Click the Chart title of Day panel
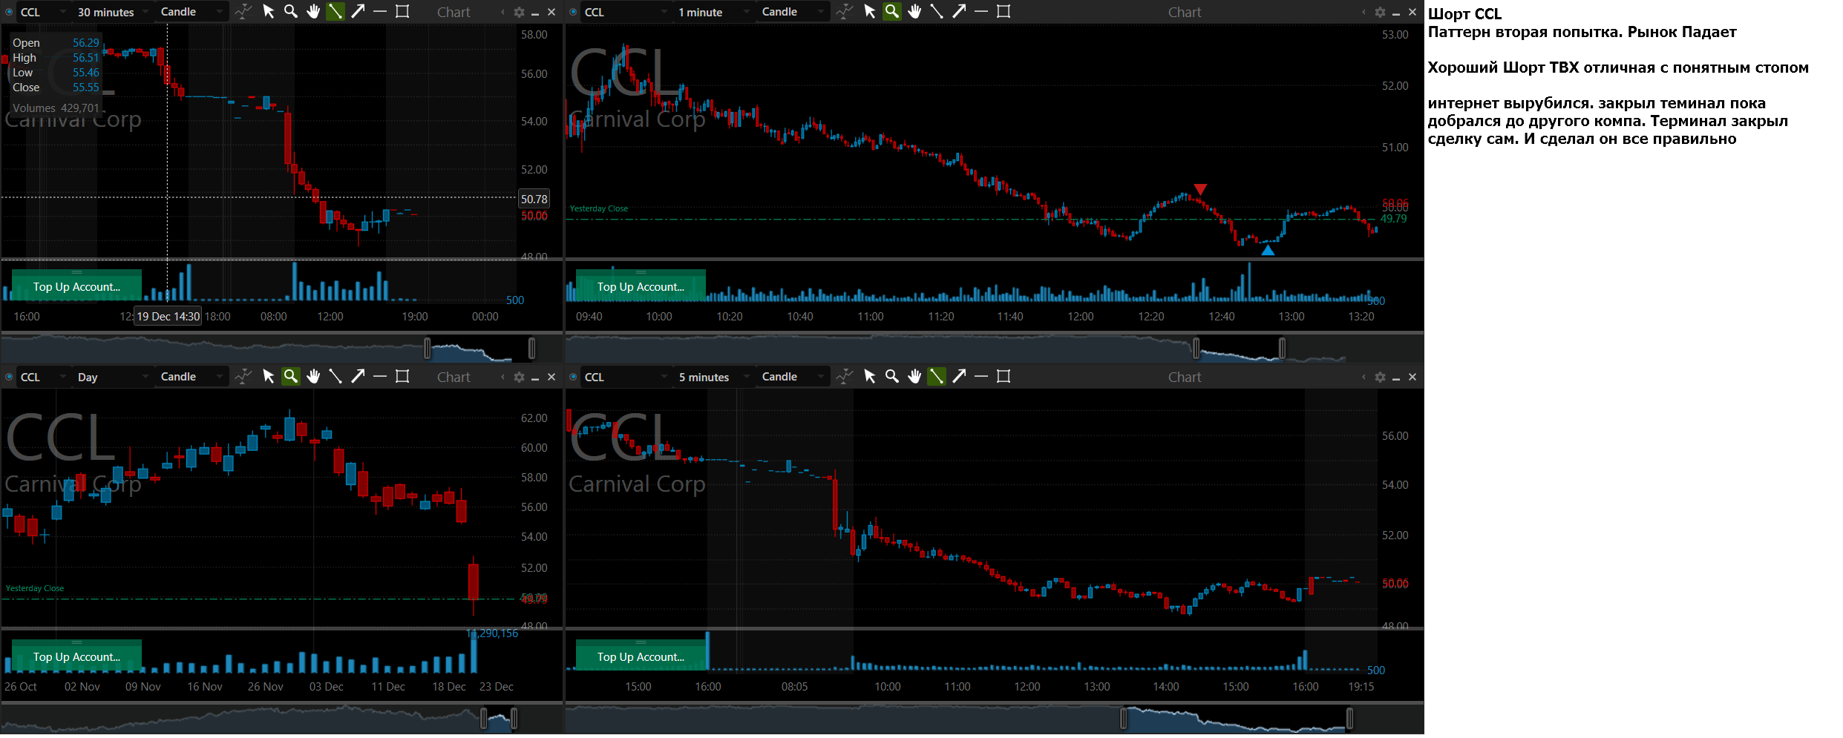Viewport: 1843px width, 738px height. click(454, 377)
